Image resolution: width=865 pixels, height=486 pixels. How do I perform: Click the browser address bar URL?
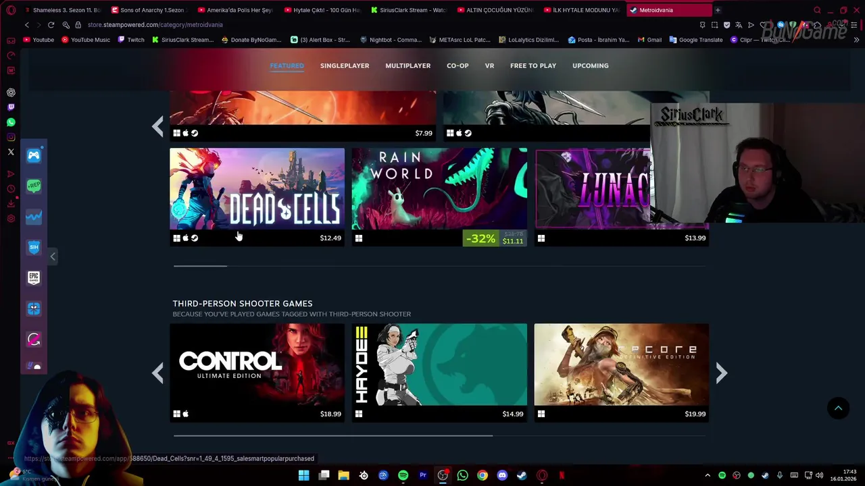(x=155, y=25)
